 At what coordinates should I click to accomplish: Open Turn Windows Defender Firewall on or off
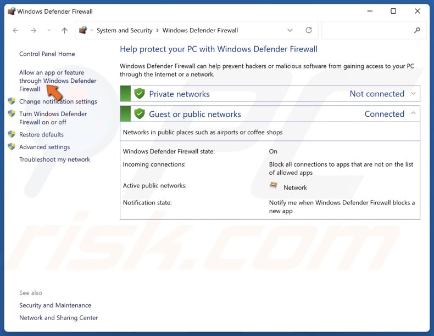53,118
